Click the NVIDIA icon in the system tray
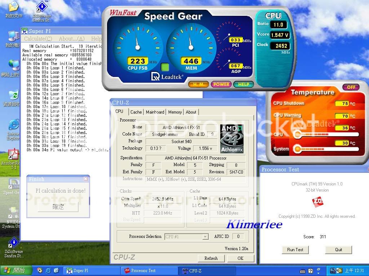 [x=339, y=271]
